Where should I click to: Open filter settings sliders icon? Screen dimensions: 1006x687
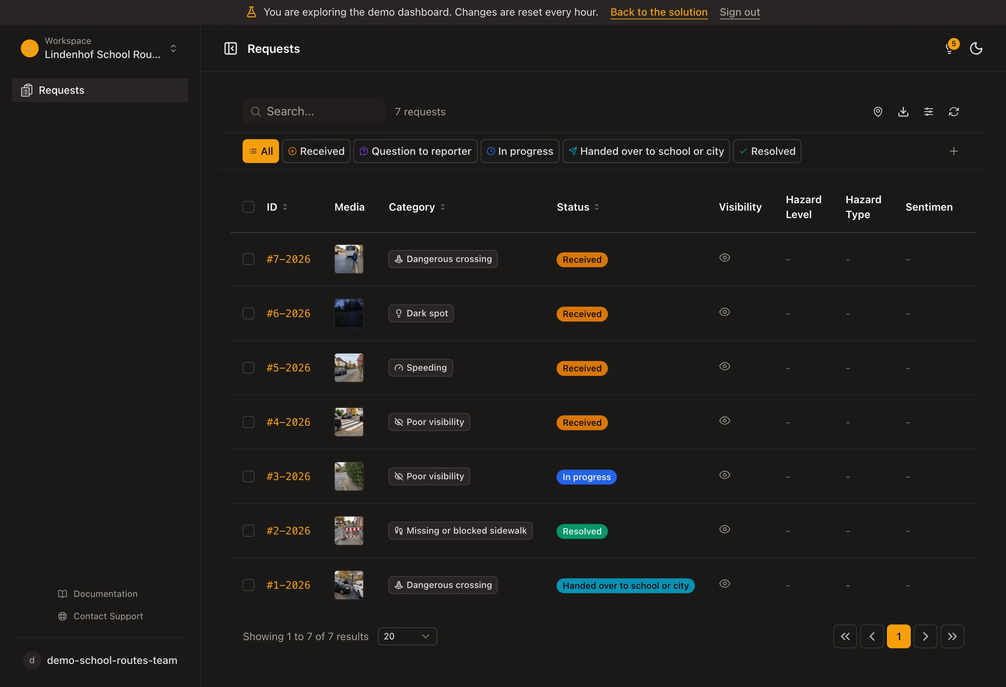[929, 112]
